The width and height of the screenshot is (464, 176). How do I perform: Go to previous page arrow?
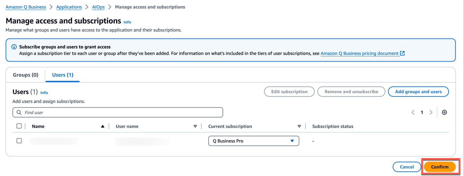click(x=413, y=112)
